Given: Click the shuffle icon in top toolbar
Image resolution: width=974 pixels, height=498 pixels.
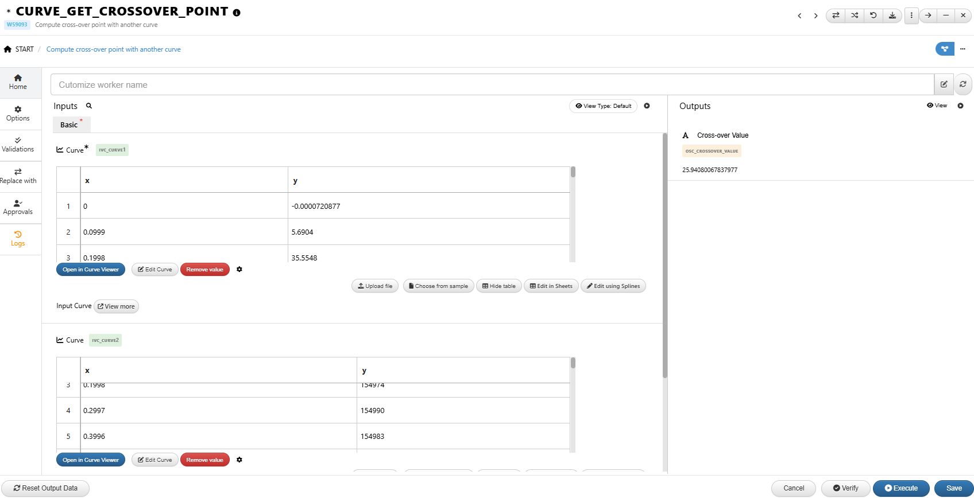Looking at the screenshot, I should pos(855,15).
